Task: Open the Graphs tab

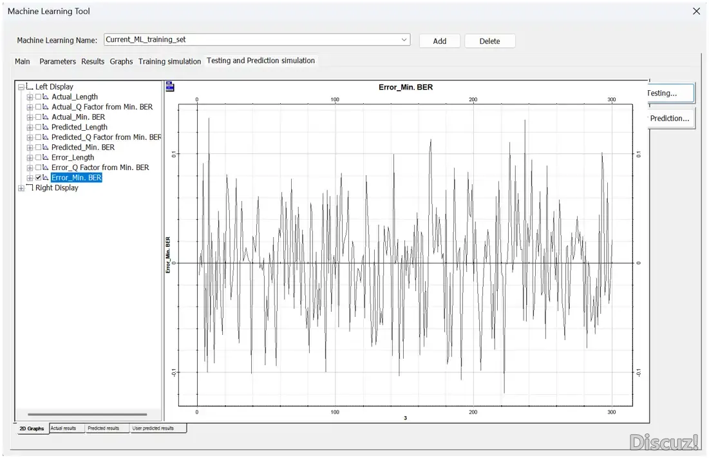Action: point(121,61)
